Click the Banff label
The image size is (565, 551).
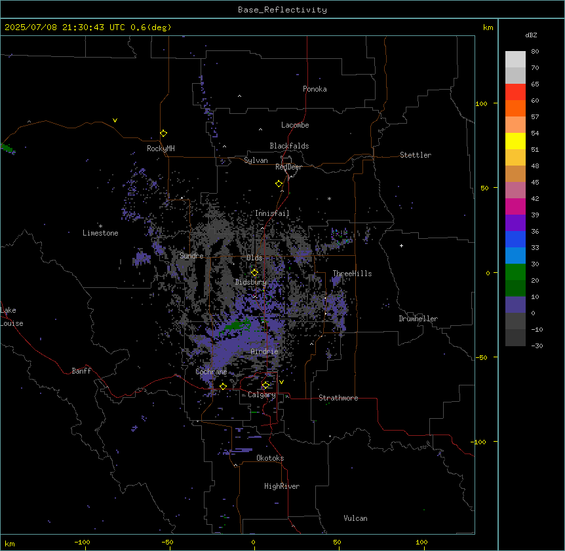tap(81, 371)
